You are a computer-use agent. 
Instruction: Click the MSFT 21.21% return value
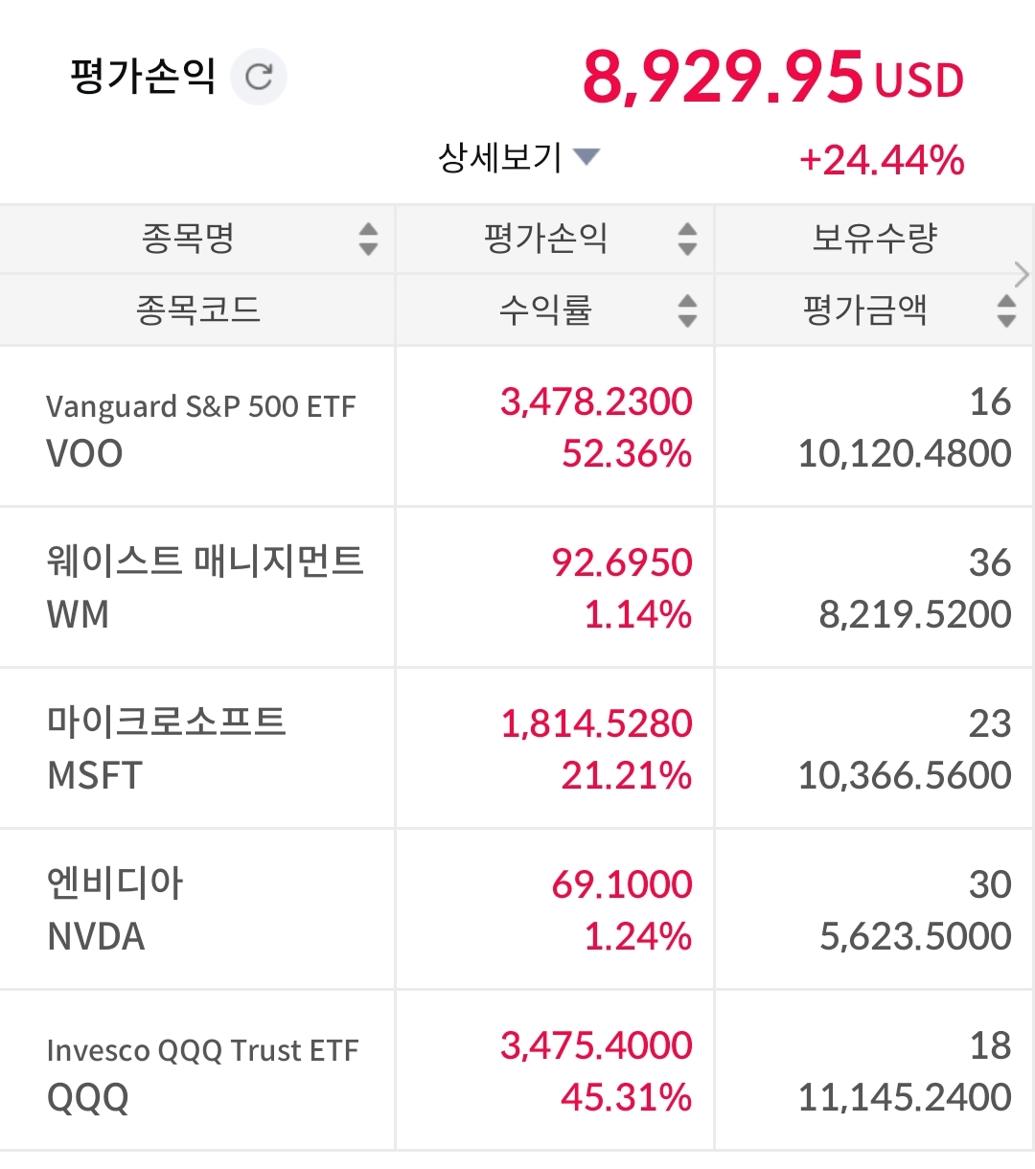point(627,775)
